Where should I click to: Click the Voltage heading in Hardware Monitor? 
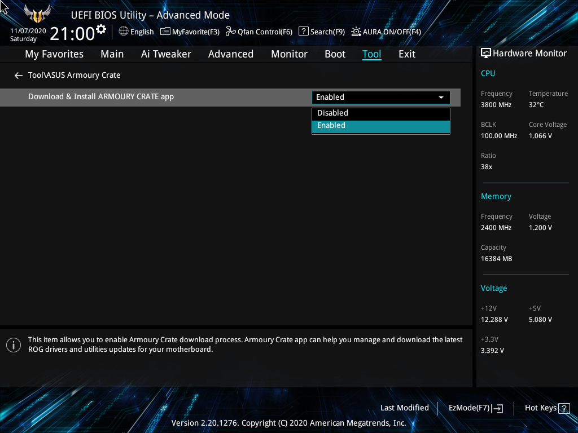[494, 288]
